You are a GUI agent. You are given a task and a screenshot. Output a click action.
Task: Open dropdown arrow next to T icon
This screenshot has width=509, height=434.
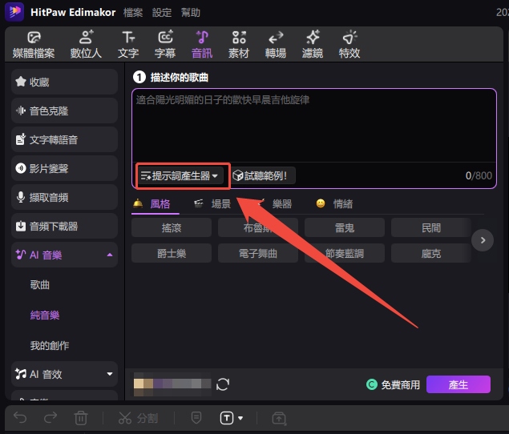(x=240, y=418)
